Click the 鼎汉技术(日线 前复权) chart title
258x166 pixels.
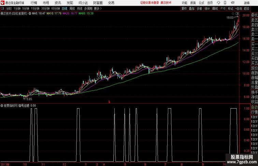(14, 14)
